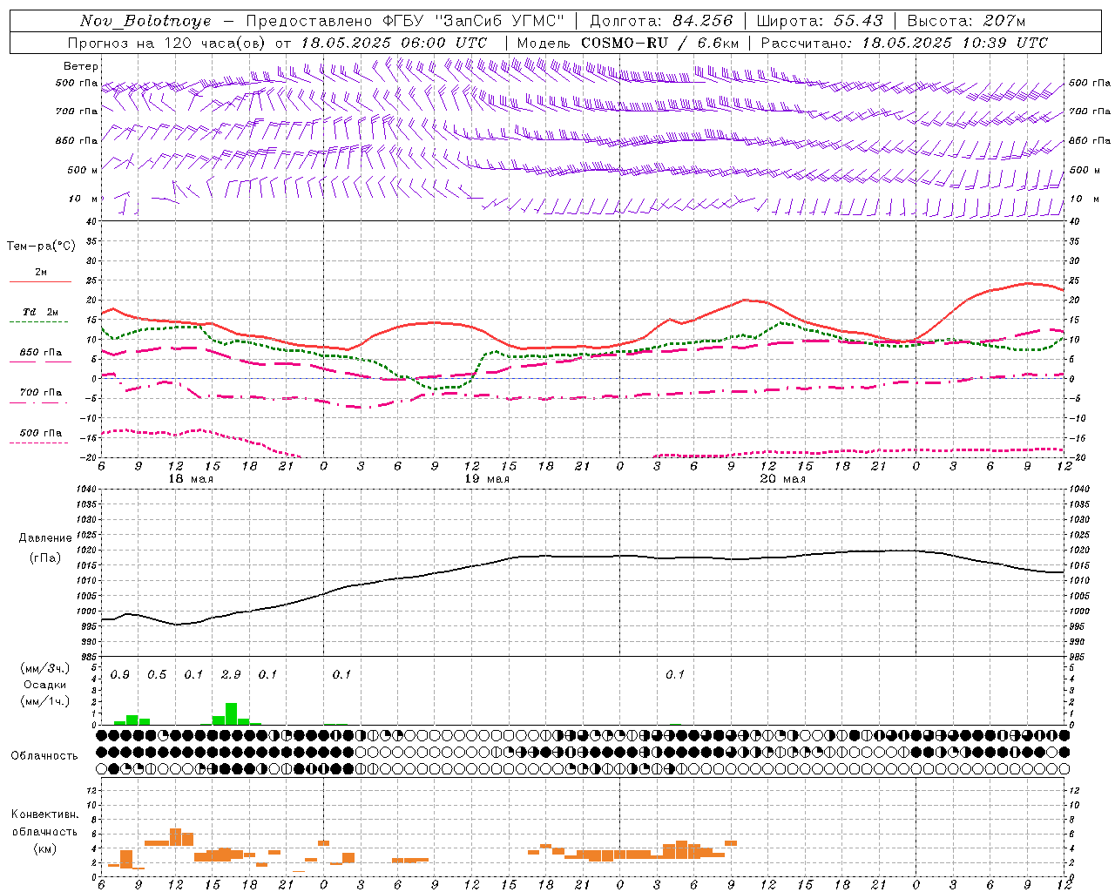Click the 18 мая date label

tap(190, 479)
